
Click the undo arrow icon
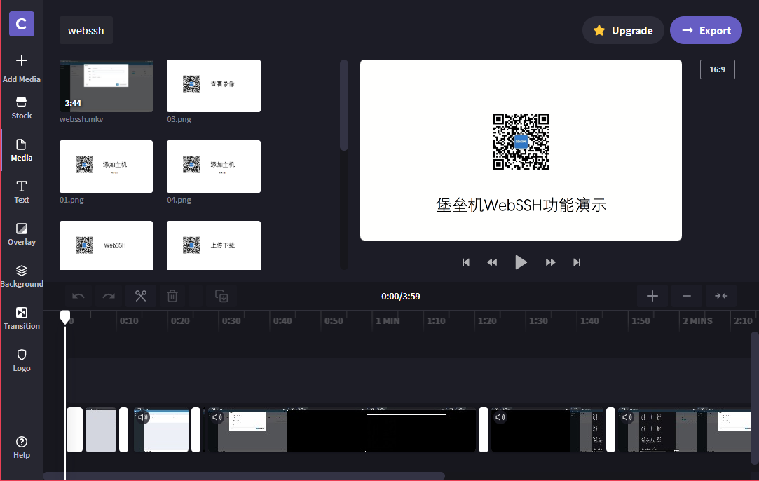(78, 296)
